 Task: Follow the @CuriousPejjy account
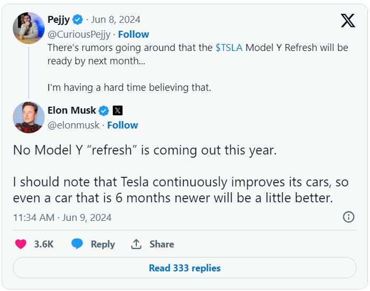coord(133,34)
